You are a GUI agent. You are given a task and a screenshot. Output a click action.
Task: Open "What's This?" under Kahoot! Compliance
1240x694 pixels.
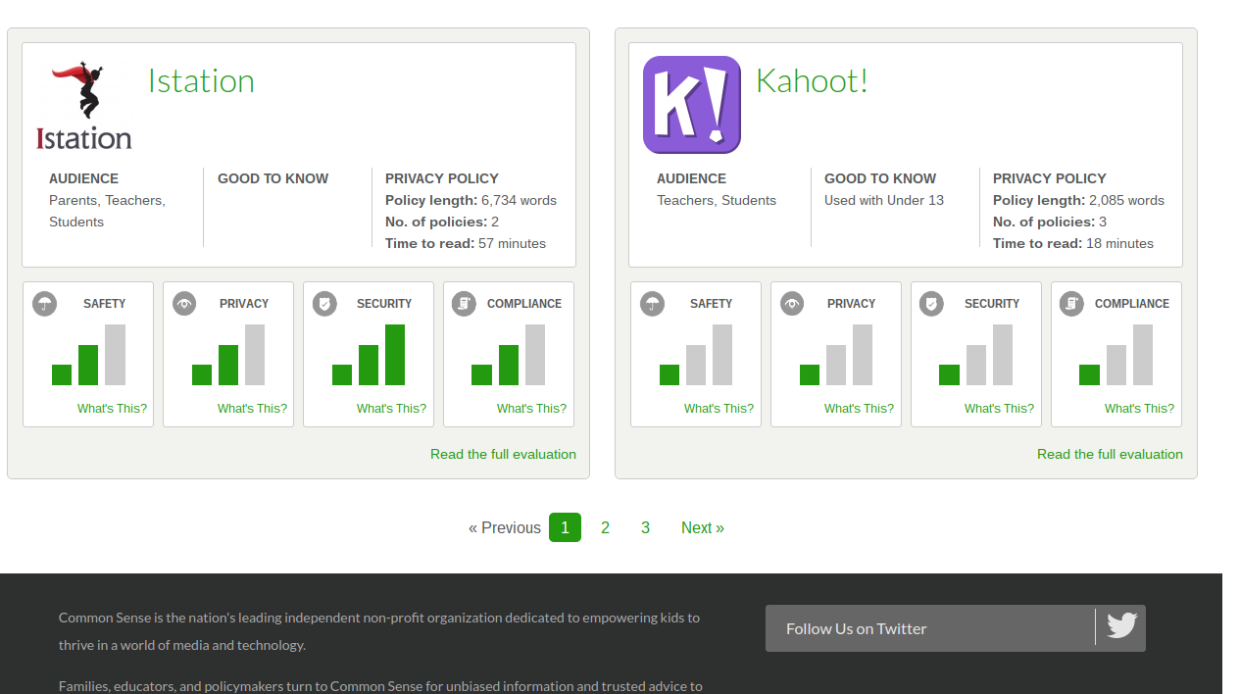(1139, 409)
